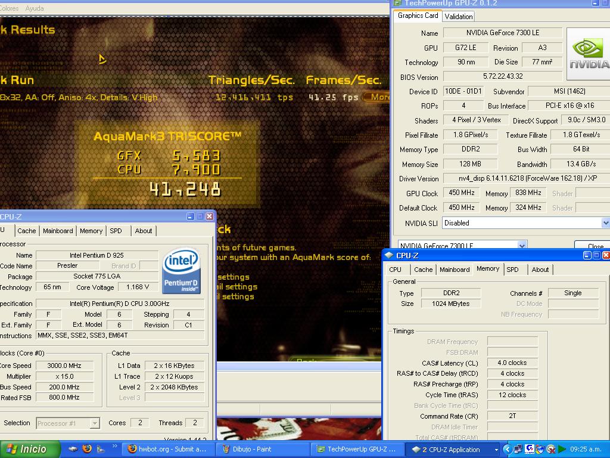Open CPU tab in right CPU-Z window
610x458 pixels.
click(x=396, y=270)
